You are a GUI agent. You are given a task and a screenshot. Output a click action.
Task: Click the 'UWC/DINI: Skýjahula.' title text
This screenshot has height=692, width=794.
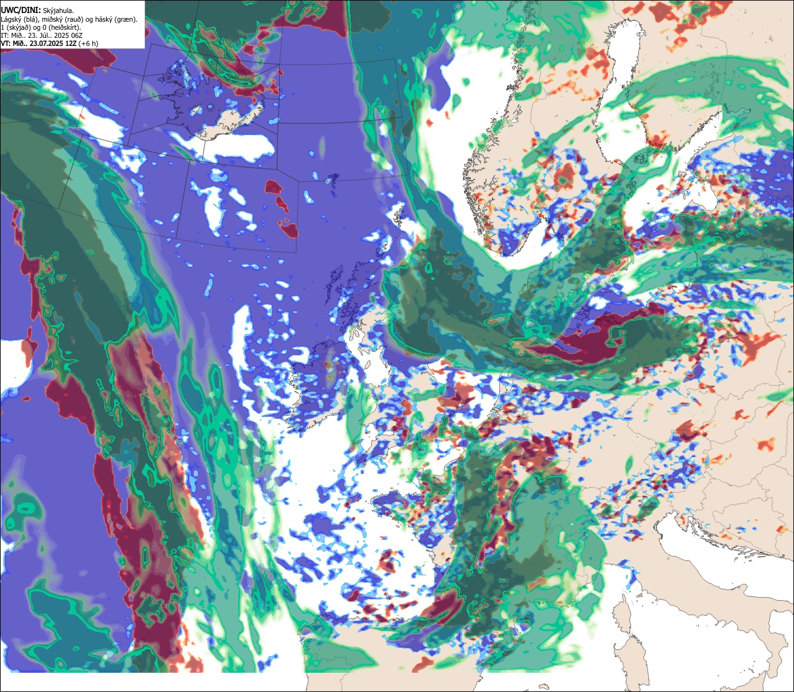37,11
